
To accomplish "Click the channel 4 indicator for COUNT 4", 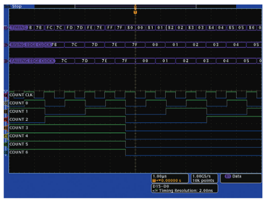I will tap(6, 136).
